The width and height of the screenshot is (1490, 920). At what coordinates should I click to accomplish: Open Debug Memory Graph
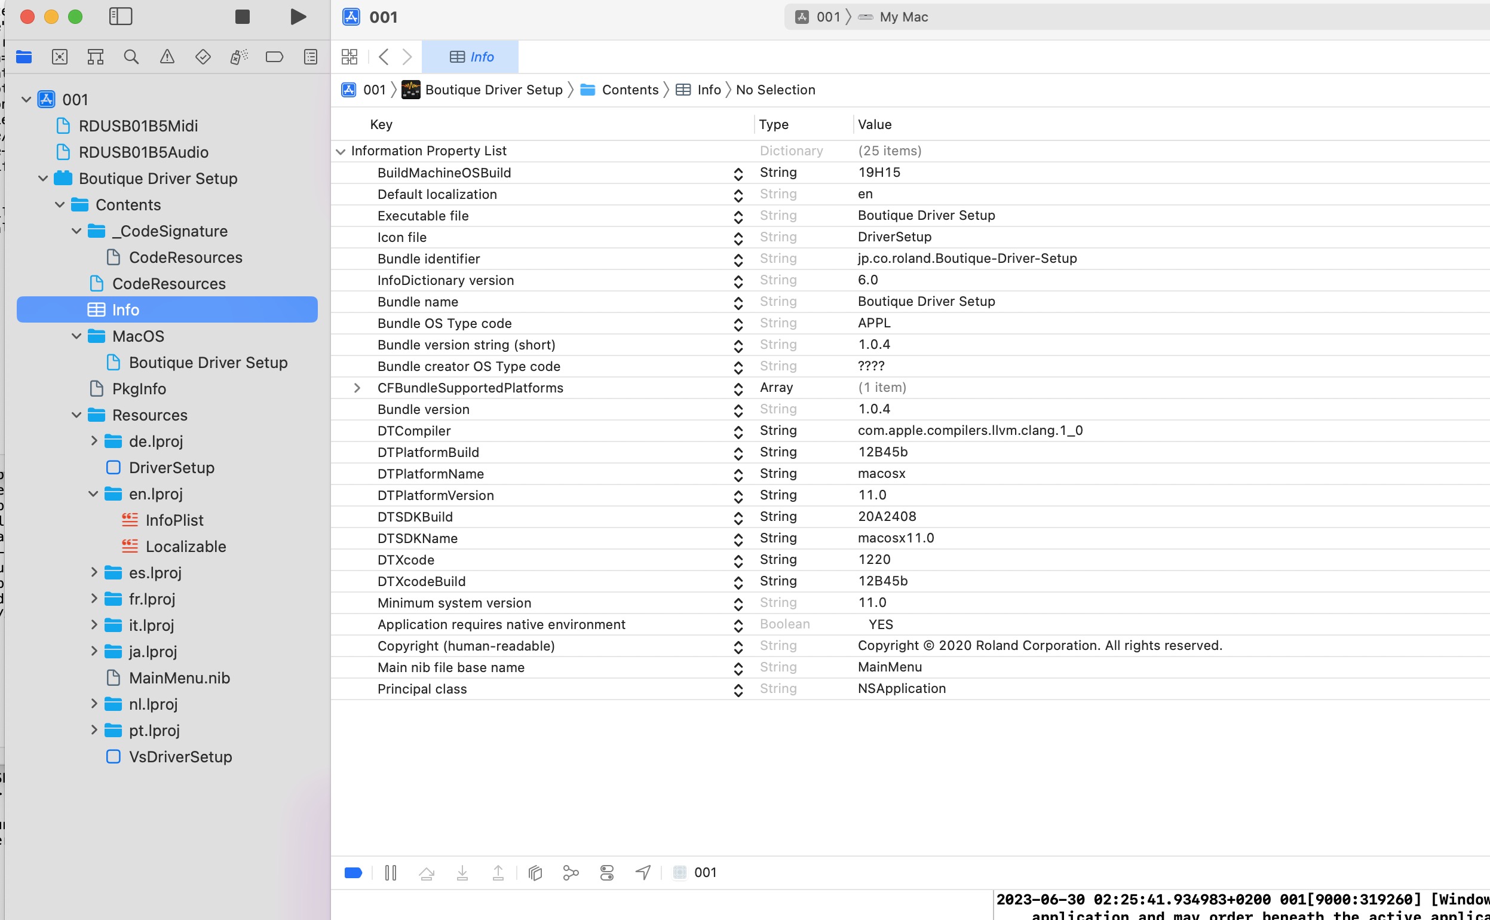(571, 873)
